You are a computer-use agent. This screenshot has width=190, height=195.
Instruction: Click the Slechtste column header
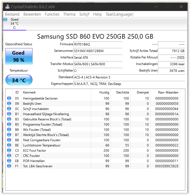coord(121,92)
